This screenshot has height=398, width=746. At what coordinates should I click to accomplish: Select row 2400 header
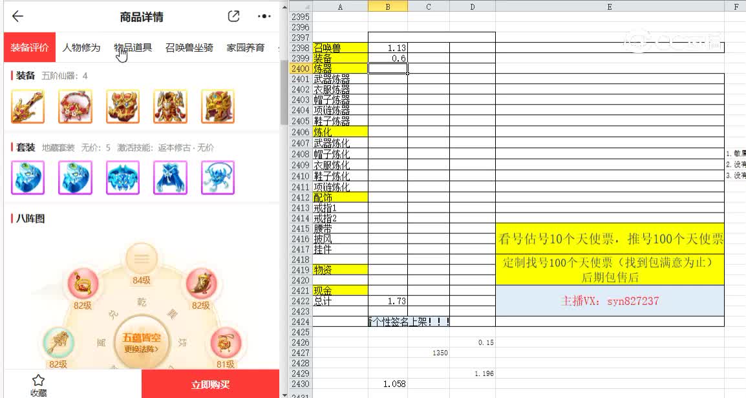[301, 68]
